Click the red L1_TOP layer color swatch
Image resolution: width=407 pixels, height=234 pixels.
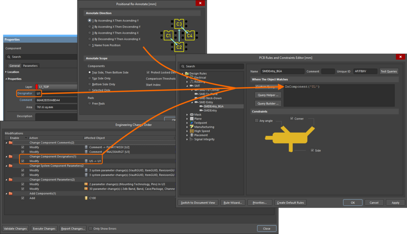coord(37,87)
